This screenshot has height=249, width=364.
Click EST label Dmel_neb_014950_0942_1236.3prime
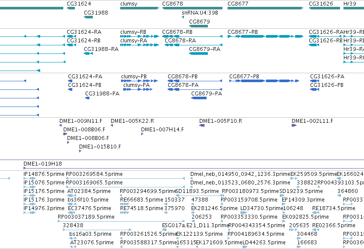point(240,174)
